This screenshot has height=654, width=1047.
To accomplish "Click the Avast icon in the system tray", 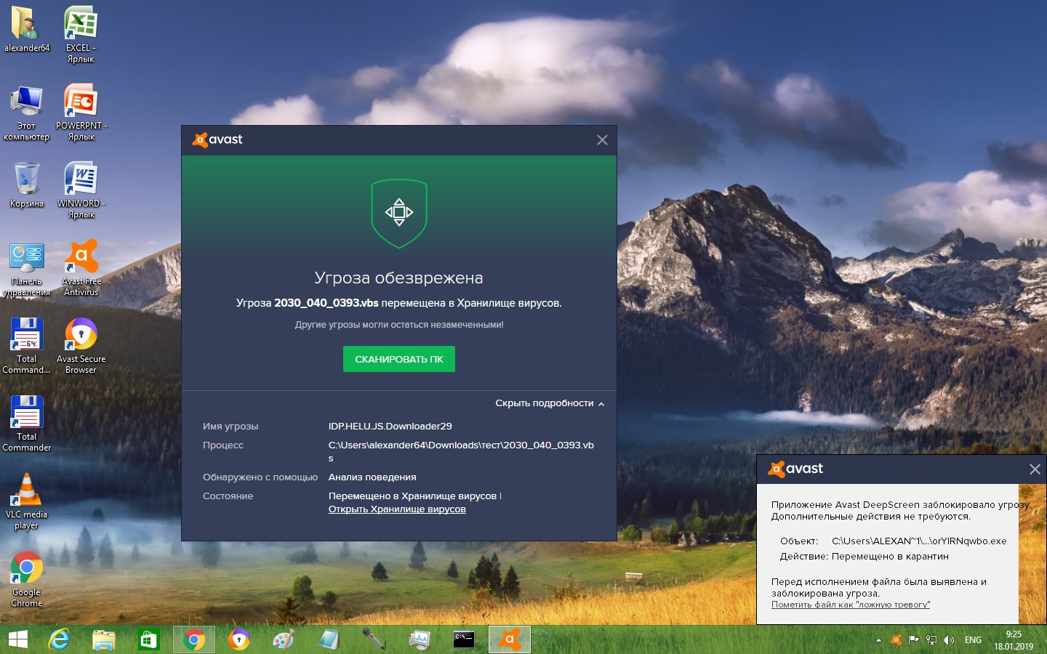I will pos(896,640).
